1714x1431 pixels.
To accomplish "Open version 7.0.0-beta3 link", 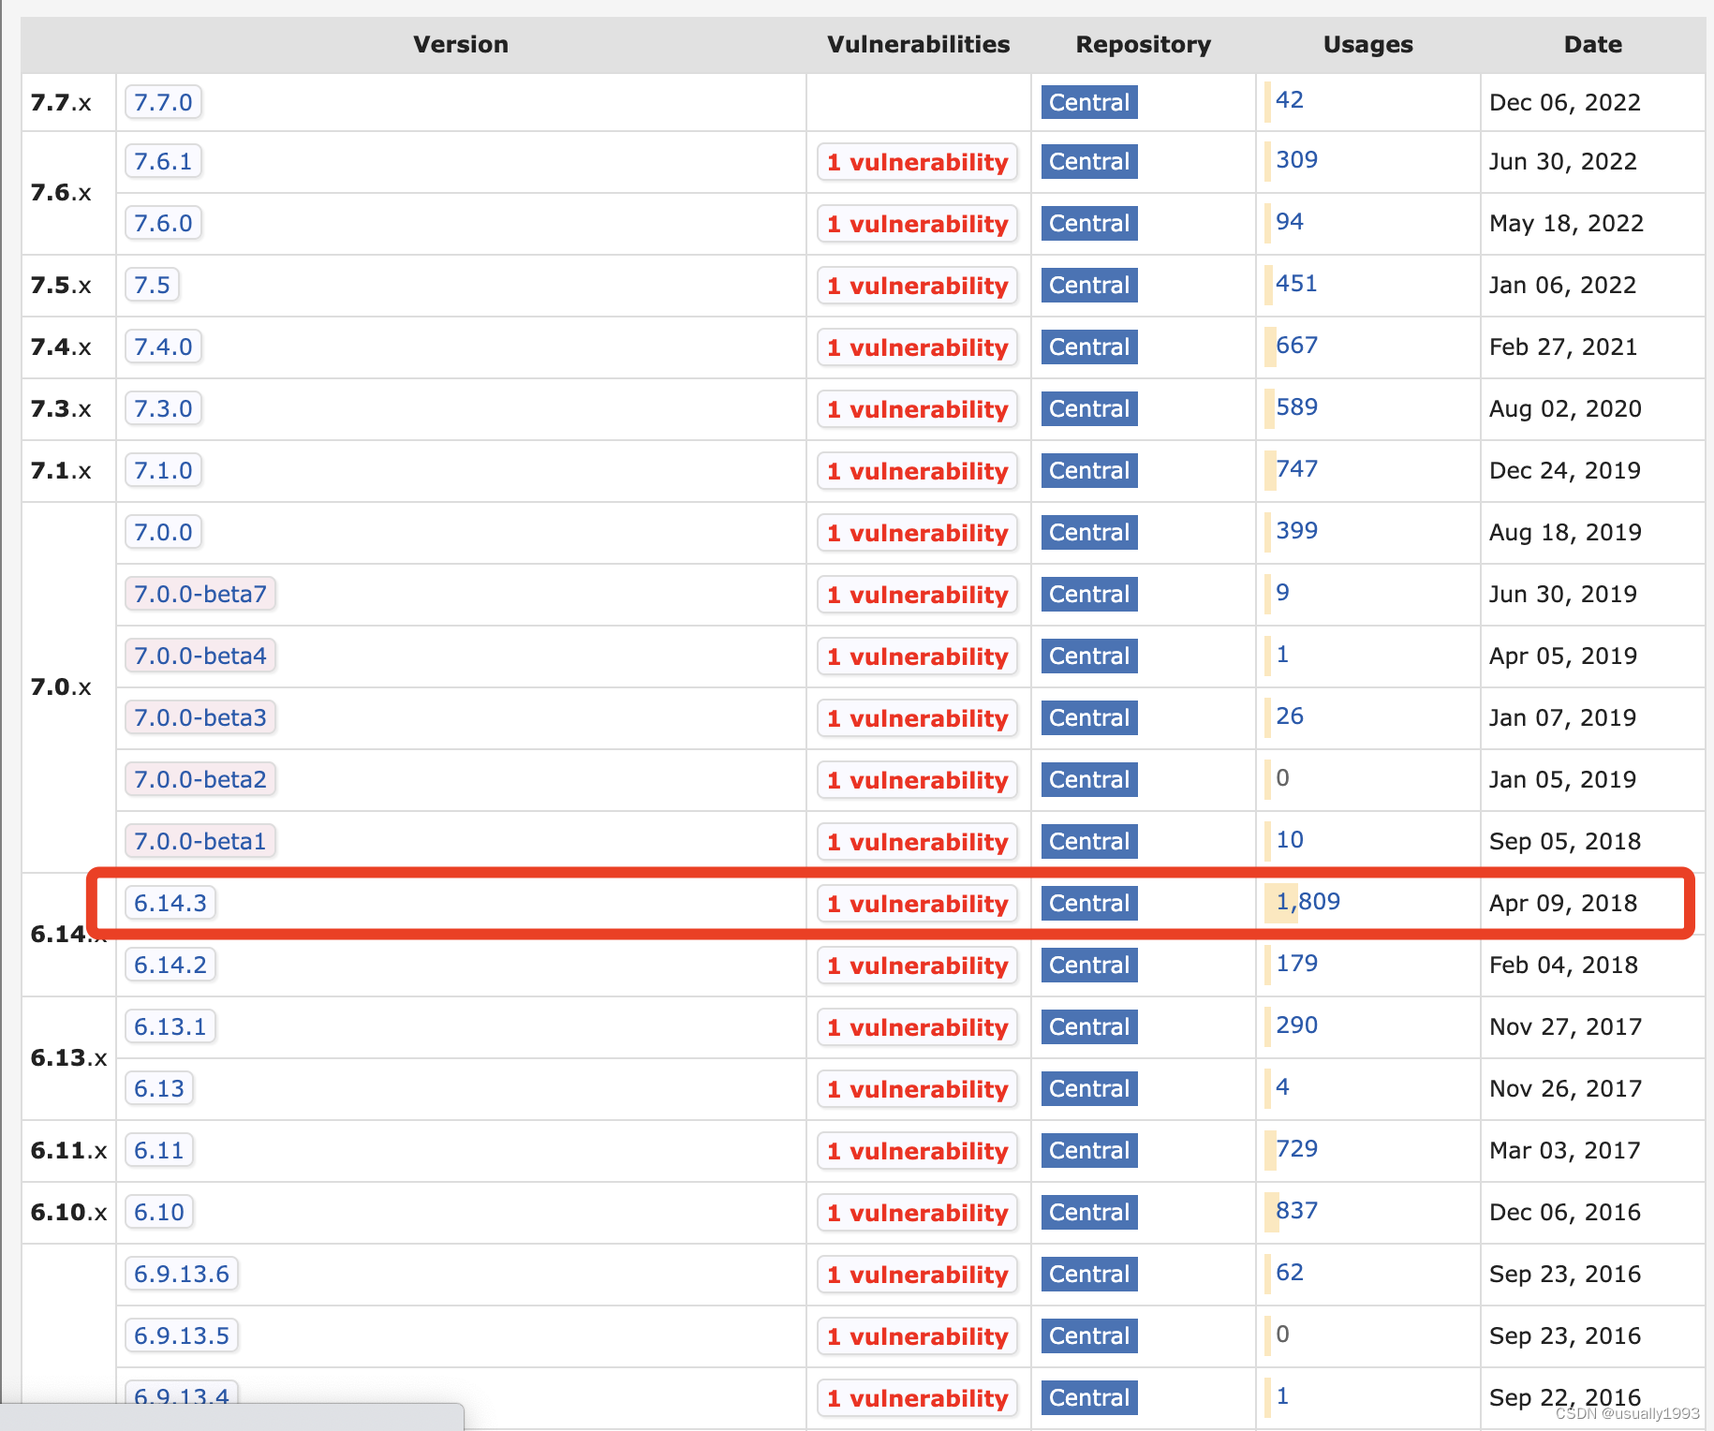I will (x=200, y=717).
